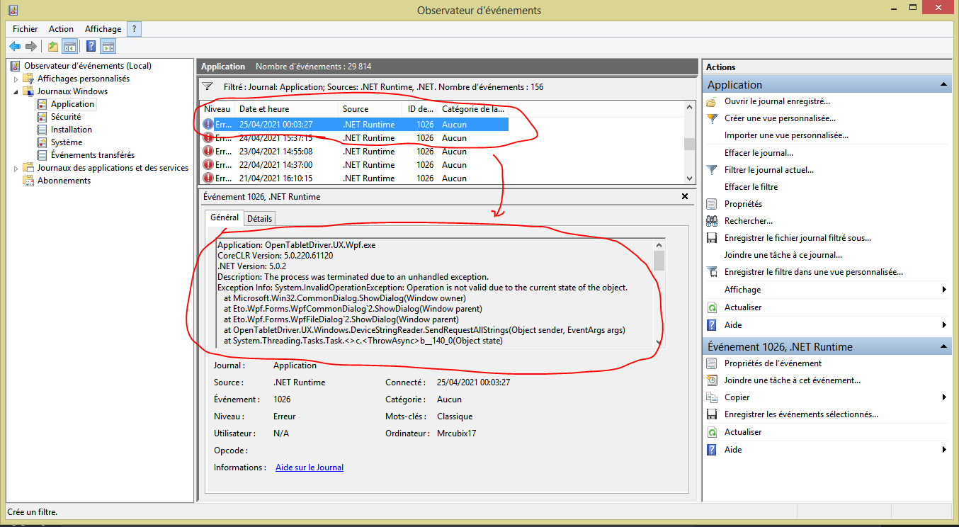Click event list vertical scrollbar down arrow
Screen dimensions: 959x527
pyautogui.click(x=689, y=178)
